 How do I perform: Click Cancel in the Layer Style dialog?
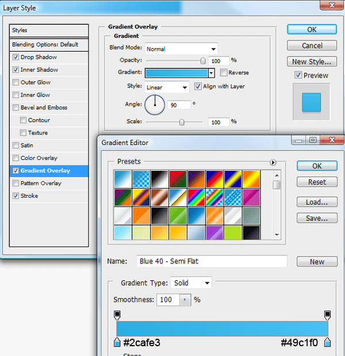[x=312, y=45]
